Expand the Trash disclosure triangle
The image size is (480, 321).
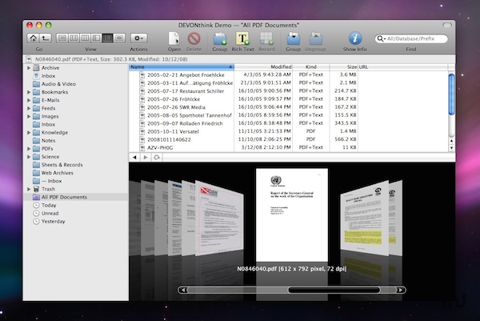point(30,188)
